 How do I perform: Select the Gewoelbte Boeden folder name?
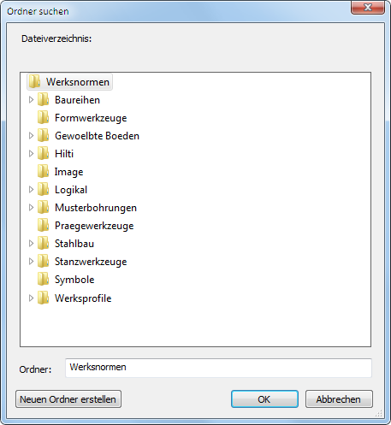[97, 136]
